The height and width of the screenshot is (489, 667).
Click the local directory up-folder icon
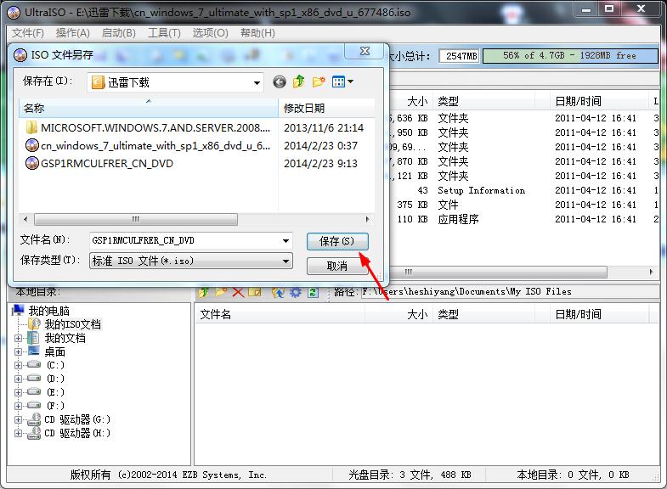(x=204, y=292)
